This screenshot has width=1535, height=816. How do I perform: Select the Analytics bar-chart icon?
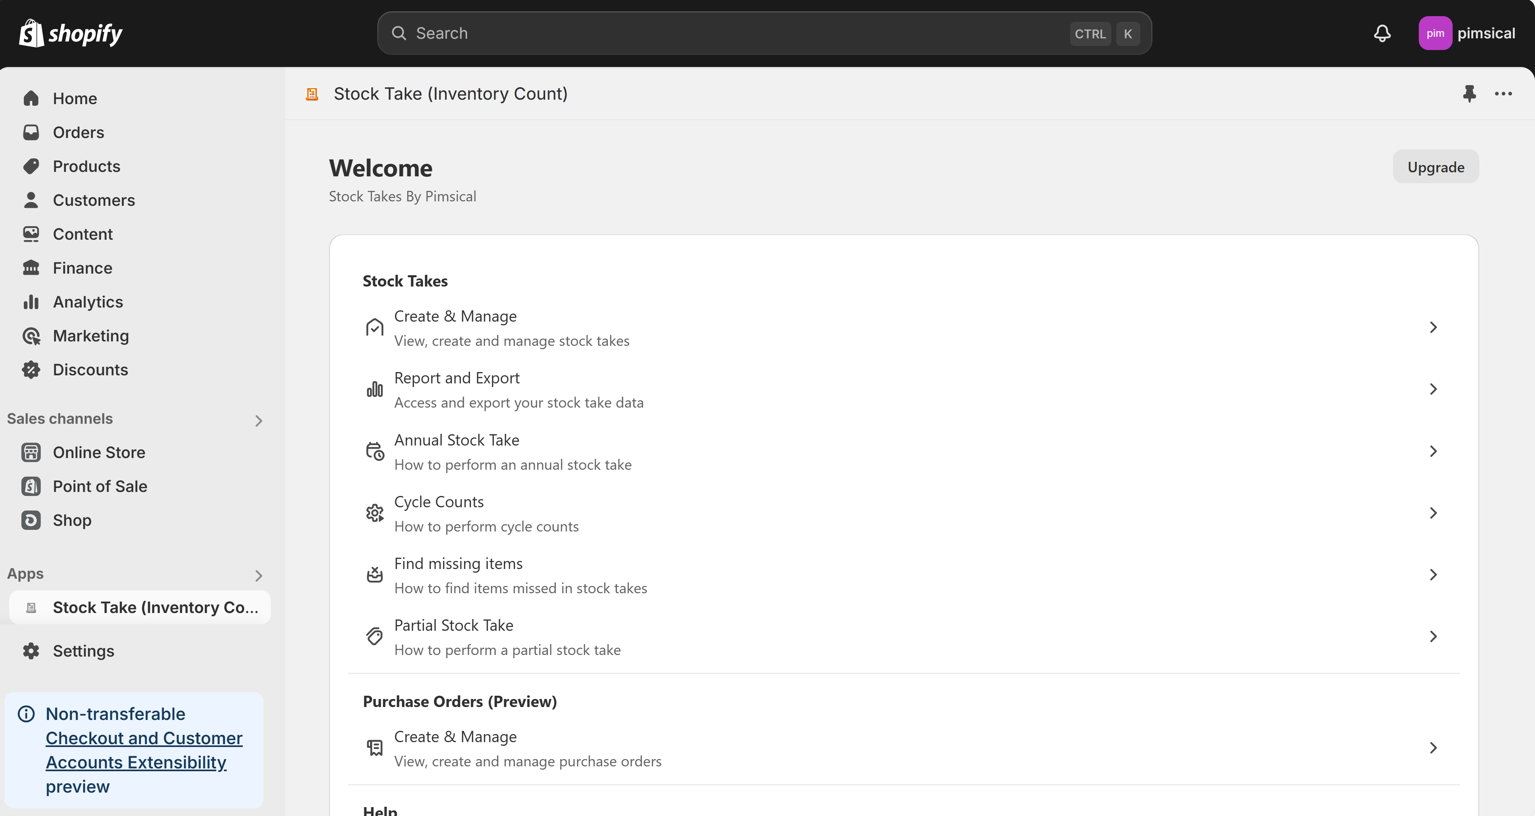coord(31,301)
